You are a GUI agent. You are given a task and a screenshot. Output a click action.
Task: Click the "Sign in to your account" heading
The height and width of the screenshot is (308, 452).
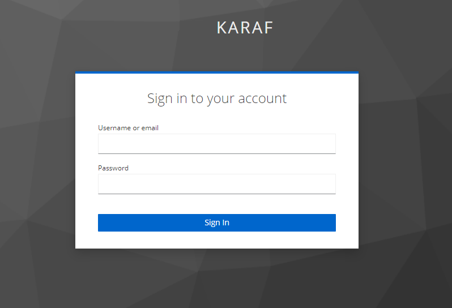tap(217, 99)
